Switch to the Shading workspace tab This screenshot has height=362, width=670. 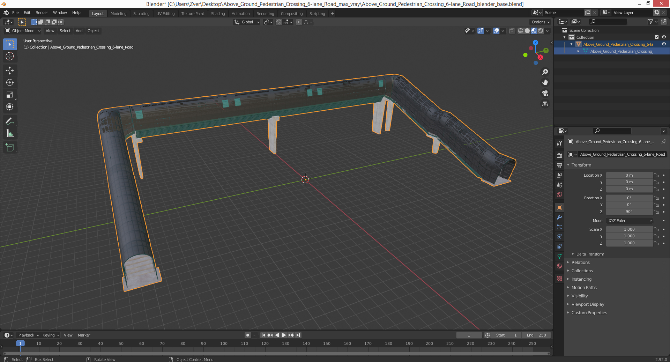point(218,14)
